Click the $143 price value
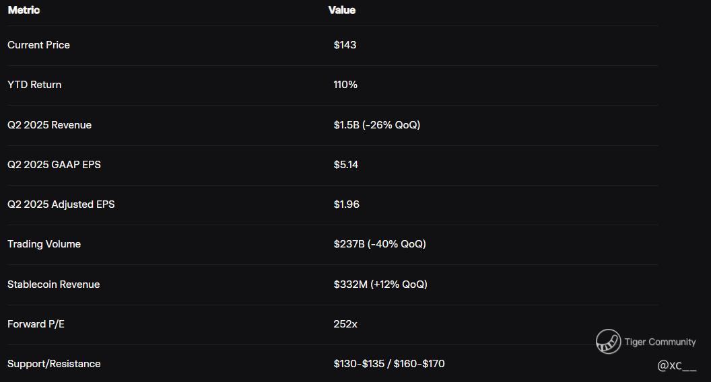This screenshot has width=711, height=382. click(x=345, y=45)
